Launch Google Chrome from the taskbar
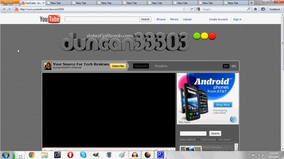 32,155
